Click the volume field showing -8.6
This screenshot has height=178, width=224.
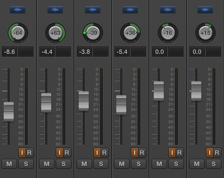coord(10,52)
